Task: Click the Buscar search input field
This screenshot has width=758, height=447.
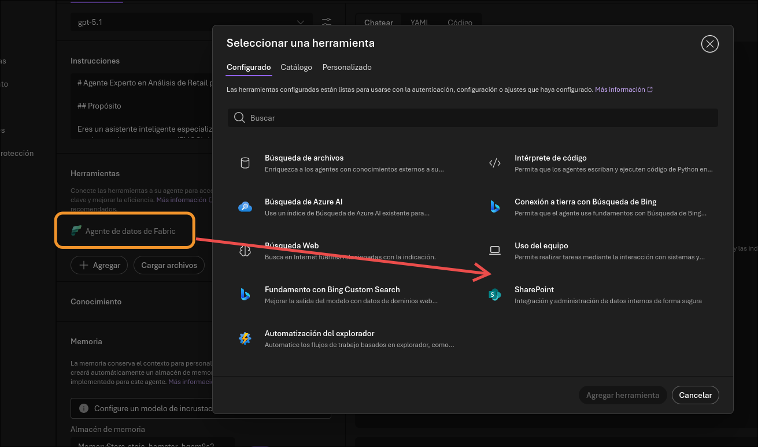Action: (x=473, y=118)
